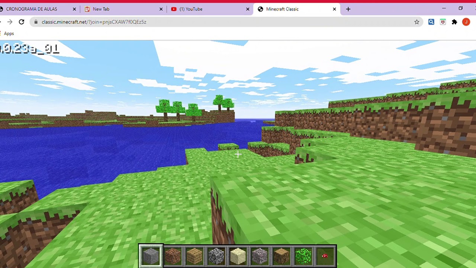Switch to the New Tab tab
The image size is (476, 268).
pyautogui.click(x=123, y=9)
